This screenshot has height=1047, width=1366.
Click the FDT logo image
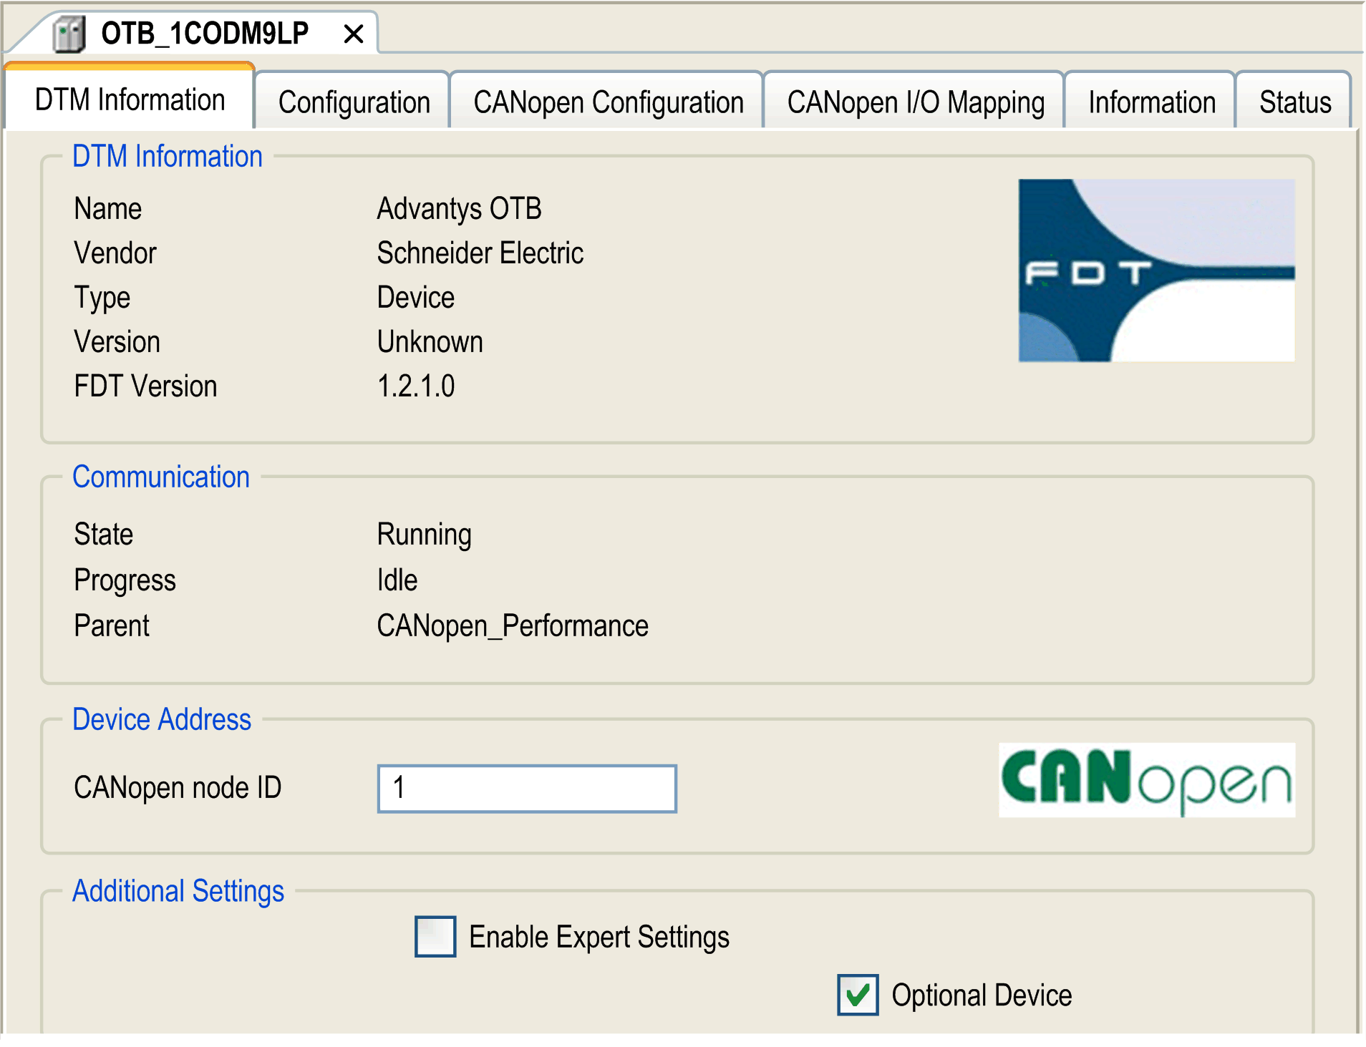point(1156,270)
